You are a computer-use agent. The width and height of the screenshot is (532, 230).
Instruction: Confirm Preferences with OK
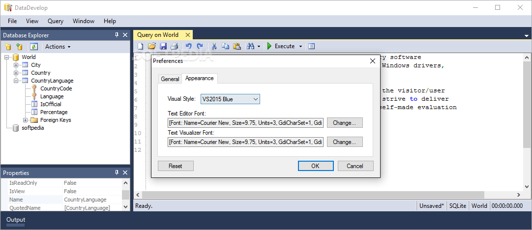(315, 166)
